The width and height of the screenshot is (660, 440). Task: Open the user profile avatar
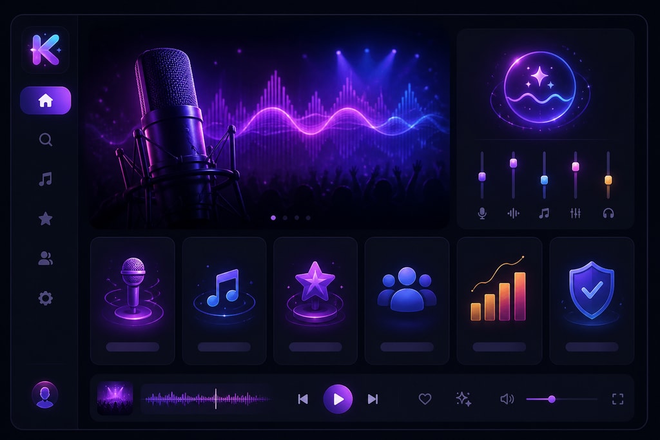[x=45, y=394]
